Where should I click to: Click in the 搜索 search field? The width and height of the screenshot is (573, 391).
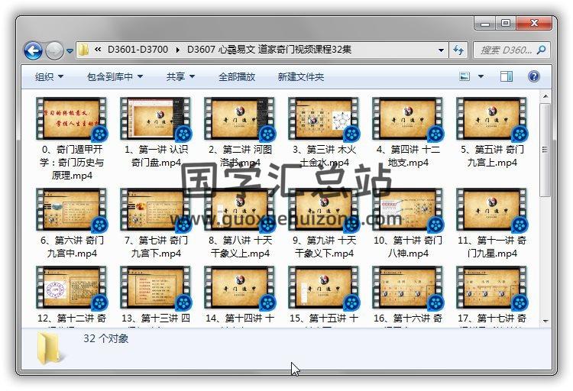[x=504, y=50]
